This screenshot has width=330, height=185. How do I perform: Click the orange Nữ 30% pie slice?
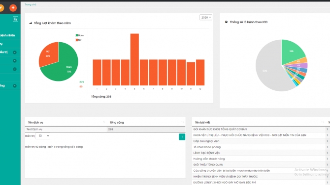50,53
